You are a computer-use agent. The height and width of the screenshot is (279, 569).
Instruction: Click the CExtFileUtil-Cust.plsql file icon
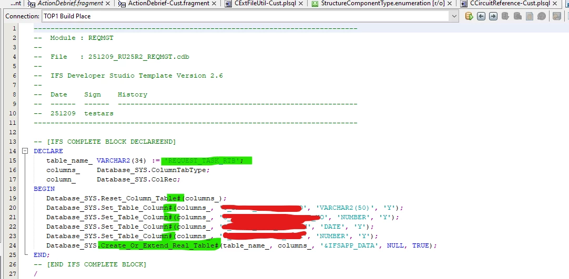(x=228, y=4)
